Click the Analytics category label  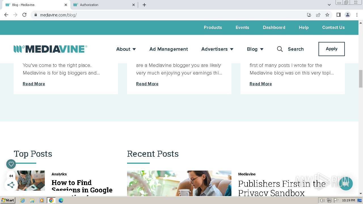point(59,174)
